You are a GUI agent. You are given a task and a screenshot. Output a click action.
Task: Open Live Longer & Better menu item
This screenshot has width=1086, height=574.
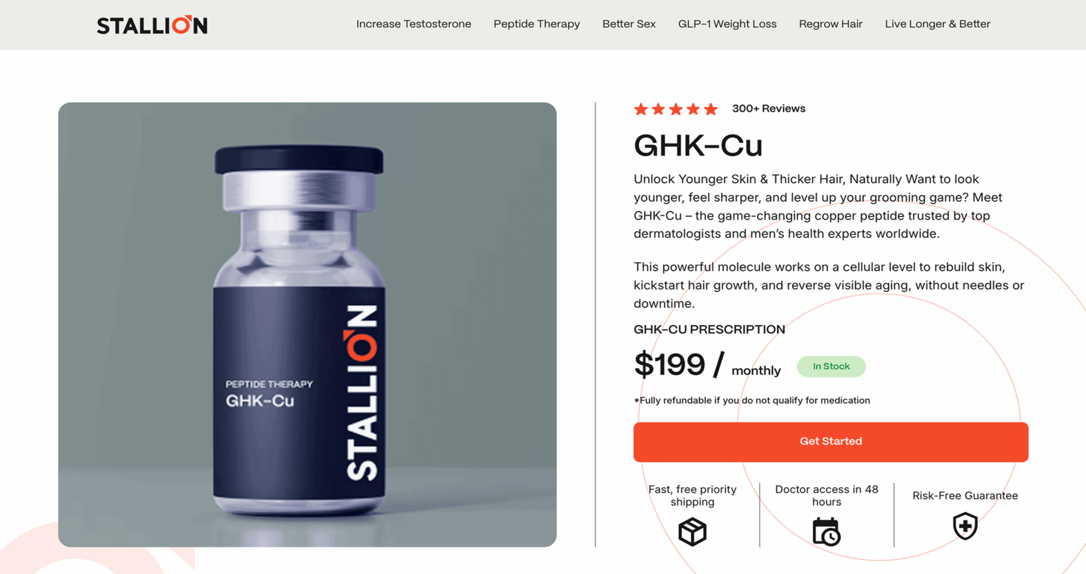click(x=937, y=24)
